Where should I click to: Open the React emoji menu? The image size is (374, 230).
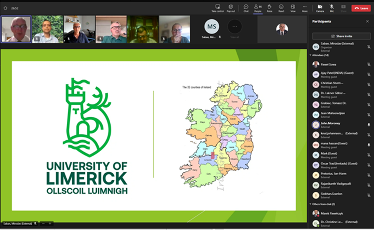point(281,8)
